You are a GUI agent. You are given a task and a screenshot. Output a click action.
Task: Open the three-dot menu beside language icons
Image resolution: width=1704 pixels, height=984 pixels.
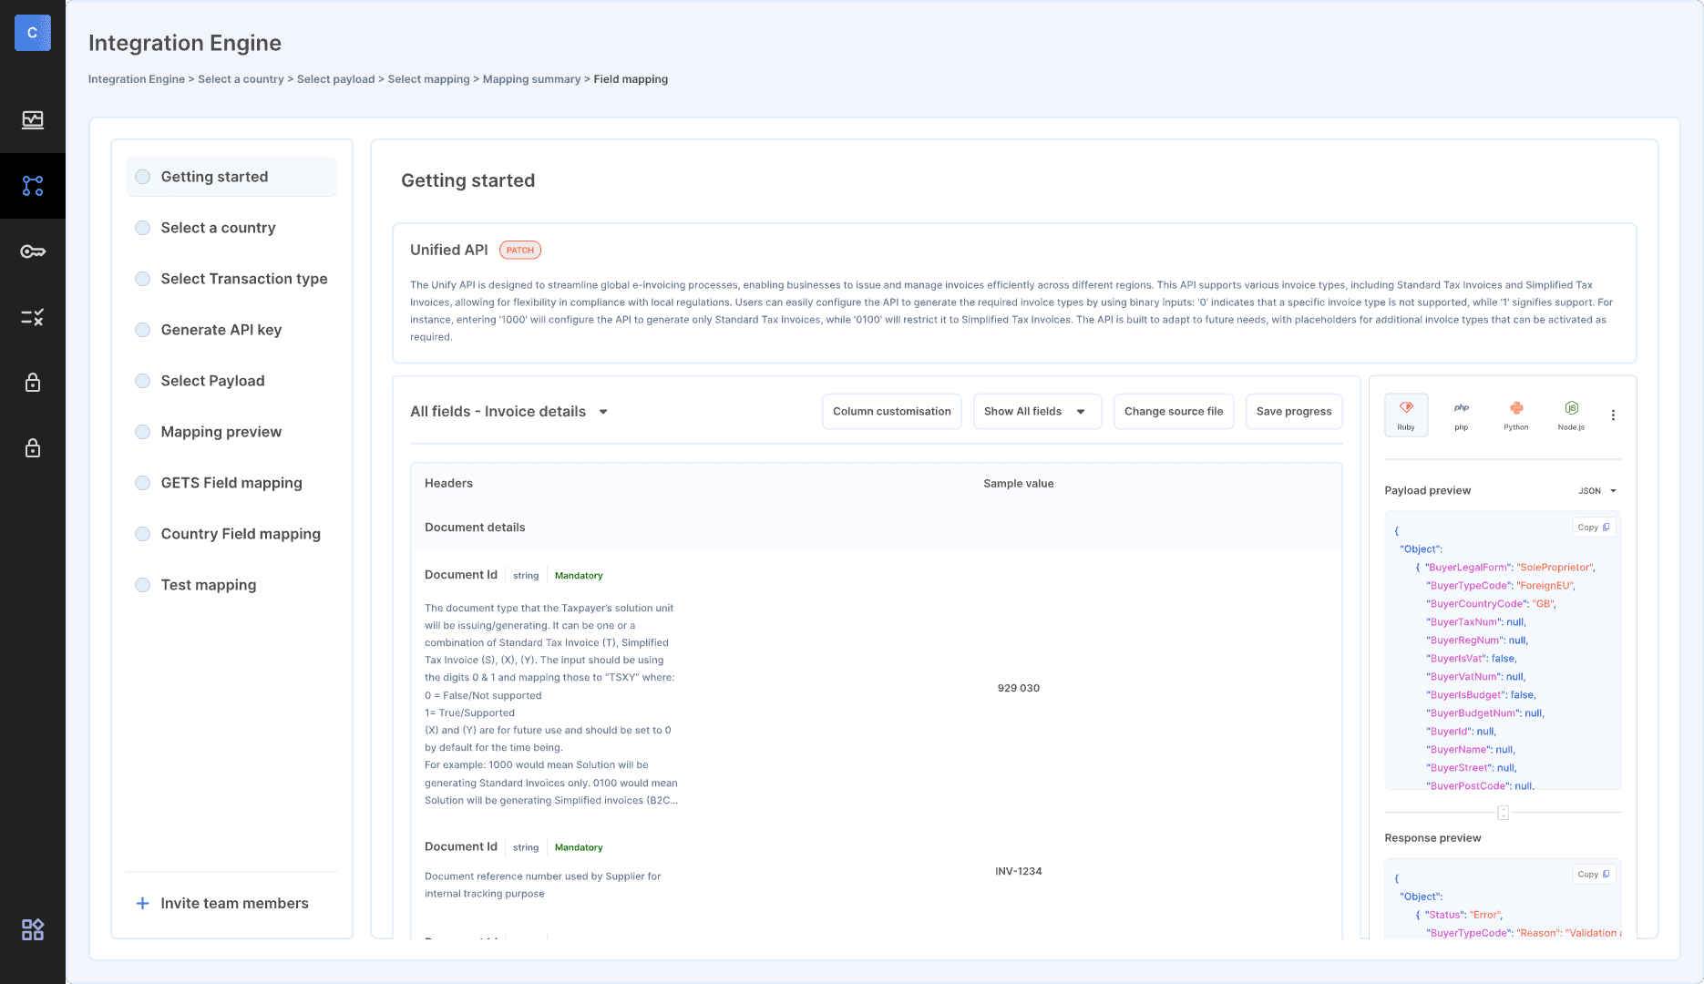[1613, 415]
